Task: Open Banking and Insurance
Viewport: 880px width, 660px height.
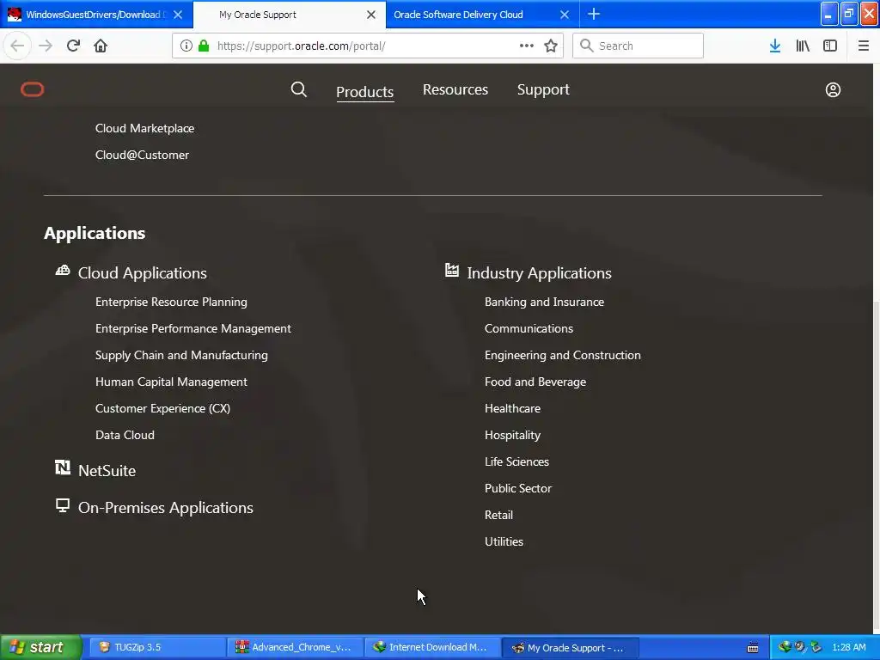Action: click(x=544, y=302)
